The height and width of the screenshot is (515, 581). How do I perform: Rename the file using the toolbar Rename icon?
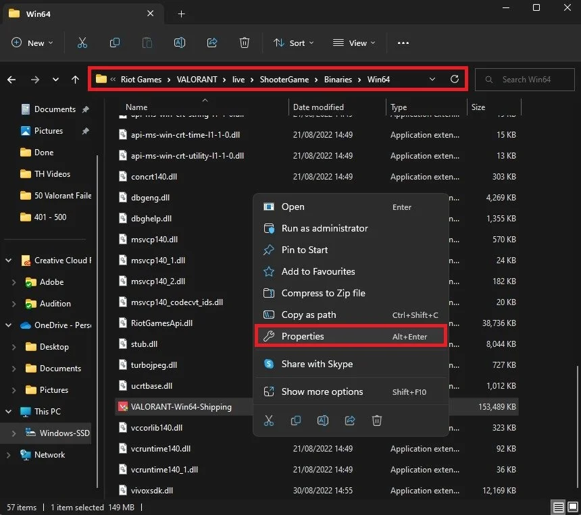180,43
